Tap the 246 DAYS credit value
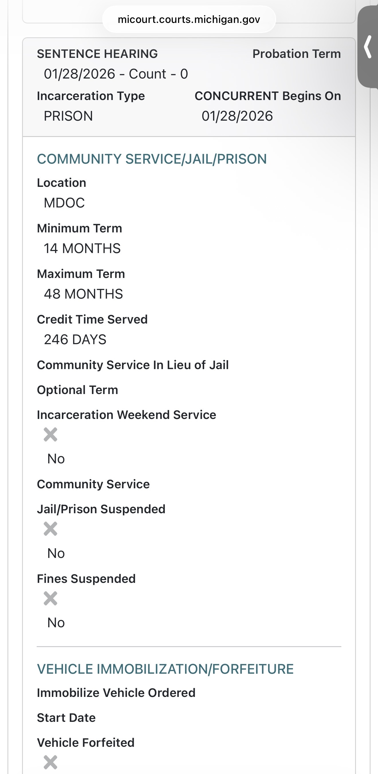Image resolution: width=378 pixels, height=774 pixels. point(75,340)
